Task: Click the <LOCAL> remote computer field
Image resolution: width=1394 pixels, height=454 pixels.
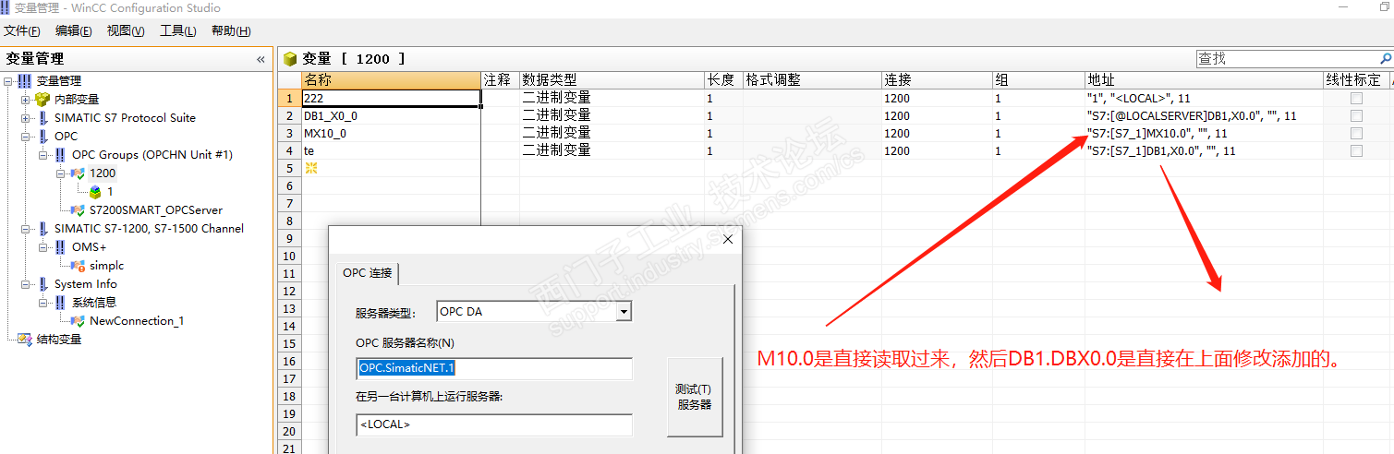Action: point(494,424)
